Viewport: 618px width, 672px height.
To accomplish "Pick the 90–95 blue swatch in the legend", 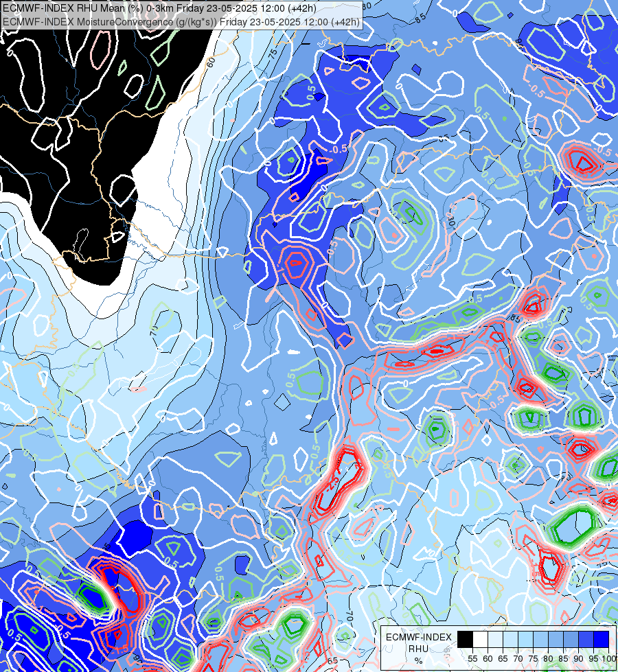I will 586,640.
